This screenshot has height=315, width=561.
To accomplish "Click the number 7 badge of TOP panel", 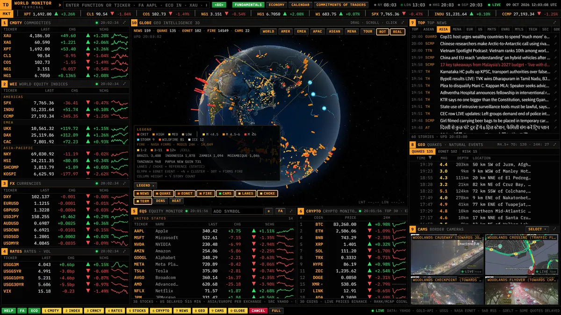I will pyautogui.click(x=413, y=22).
